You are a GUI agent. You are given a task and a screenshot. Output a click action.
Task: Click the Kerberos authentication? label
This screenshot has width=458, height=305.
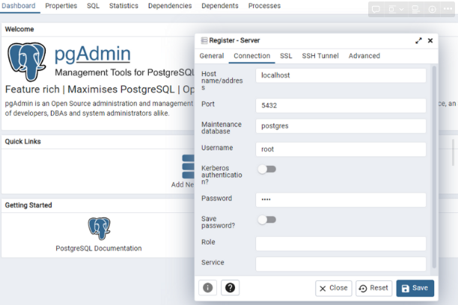point(222,175)
